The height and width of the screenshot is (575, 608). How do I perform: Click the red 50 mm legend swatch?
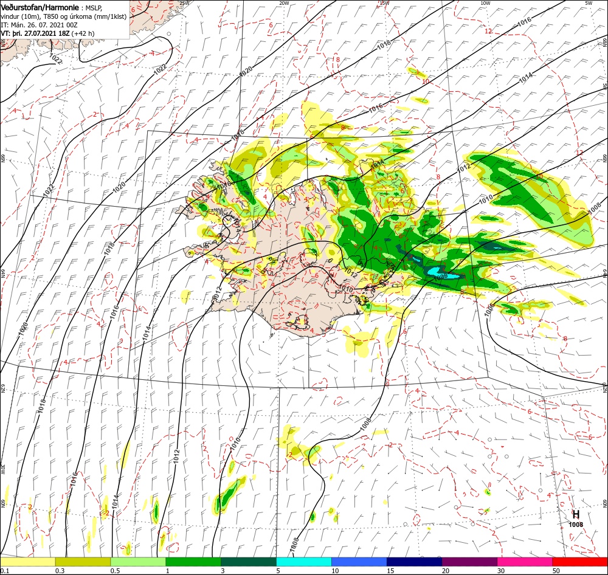[580, 562]
